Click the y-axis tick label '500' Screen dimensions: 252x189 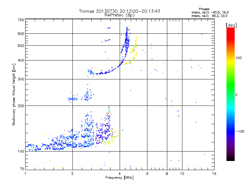coord(21,46)
